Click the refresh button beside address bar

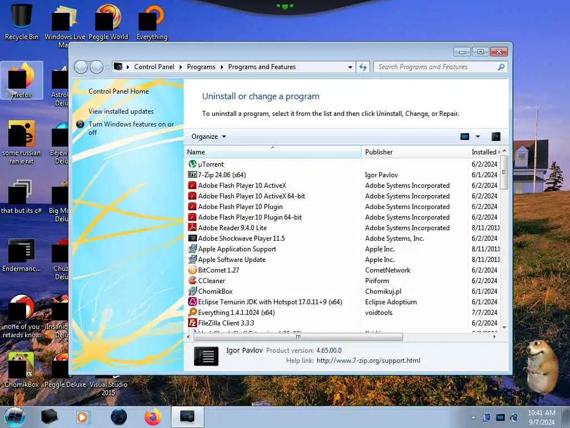pyautogui.click(x=363, y=67)
